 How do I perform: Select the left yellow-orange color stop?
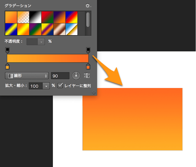point(7,66)
